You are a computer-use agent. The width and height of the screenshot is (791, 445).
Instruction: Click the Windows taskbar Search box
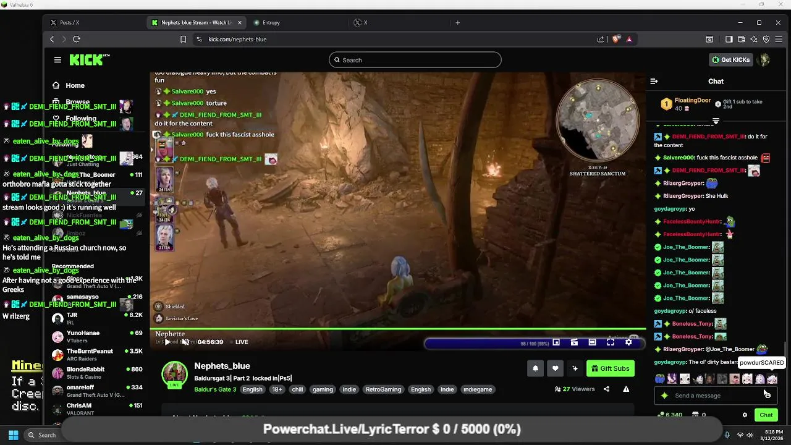coord(43,435)
